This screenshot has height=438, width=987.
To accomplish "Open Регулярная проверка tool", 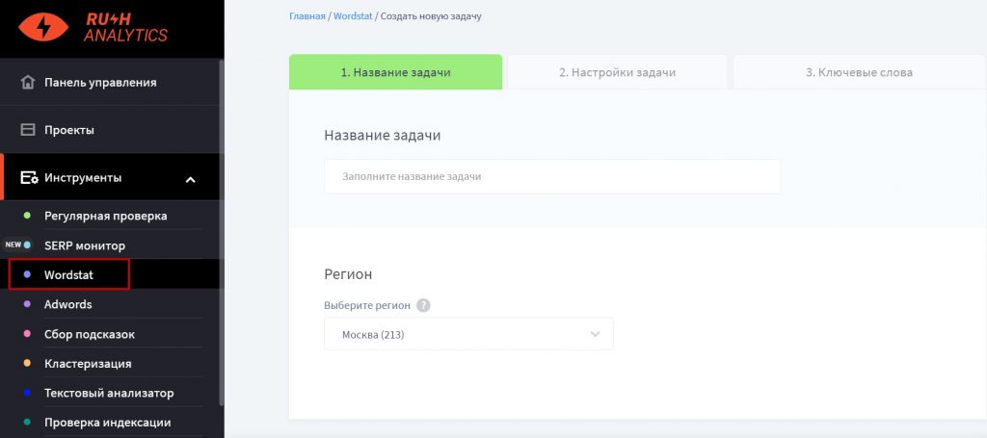I will [x=106, y=216].
